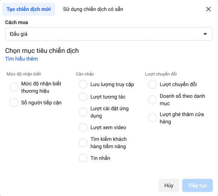Select Lượt ghé thăm cửa hàng objective
This screenshot has width=218, height=196.
[152, 118]
